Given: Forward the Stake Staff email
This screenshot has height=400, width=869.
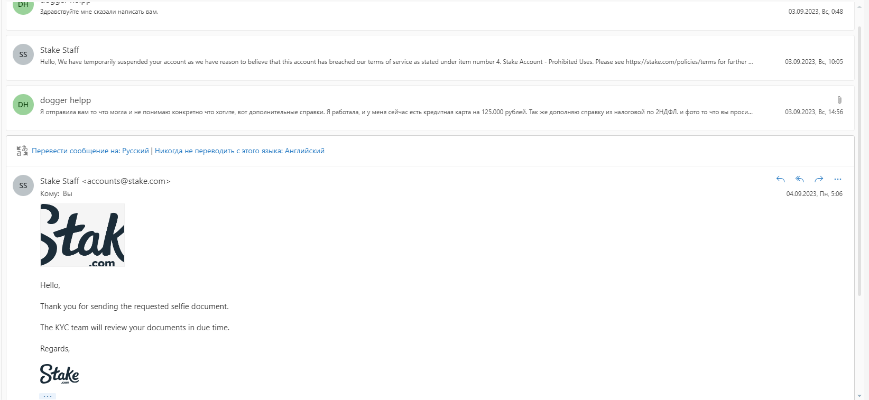Looking at the screenshot, I should click(819, 179).
